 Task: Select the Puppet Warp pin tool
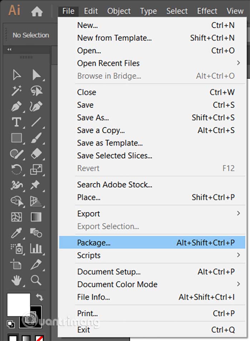(35, 185)
